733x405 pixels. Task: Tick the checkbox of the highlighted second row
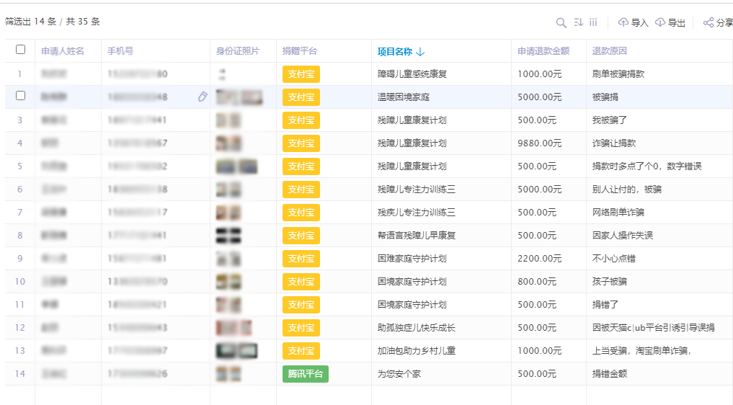tap(21, 95)
